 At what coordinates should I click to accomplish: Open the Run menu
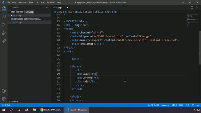click(43, 3)
